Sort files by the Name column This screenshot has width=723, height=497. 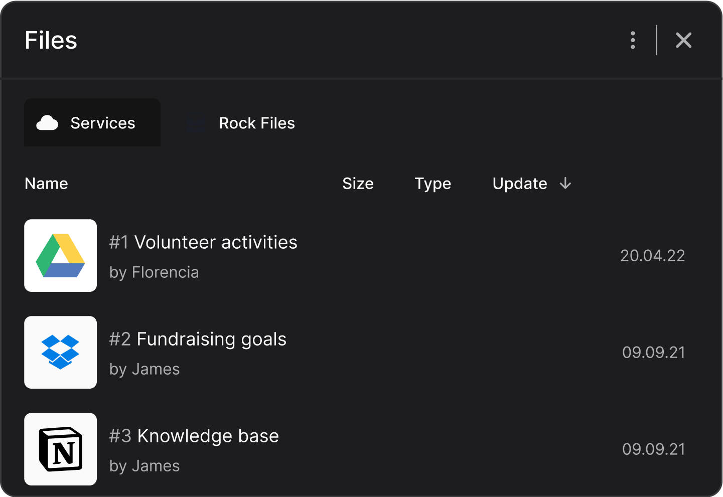[x=46, y=184]
